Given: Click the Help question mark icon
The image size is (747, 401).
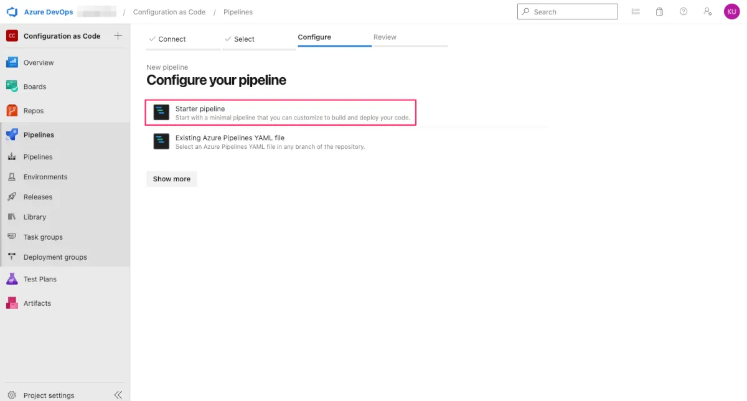Looking at the screenshot, I should point(684,12).
